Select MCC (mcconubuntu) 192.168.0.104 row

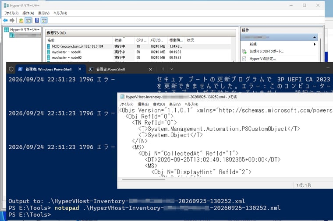[139, 46]
